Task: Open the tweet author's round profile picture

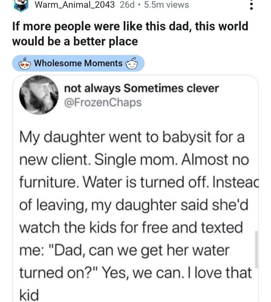Action: point(38,95)
